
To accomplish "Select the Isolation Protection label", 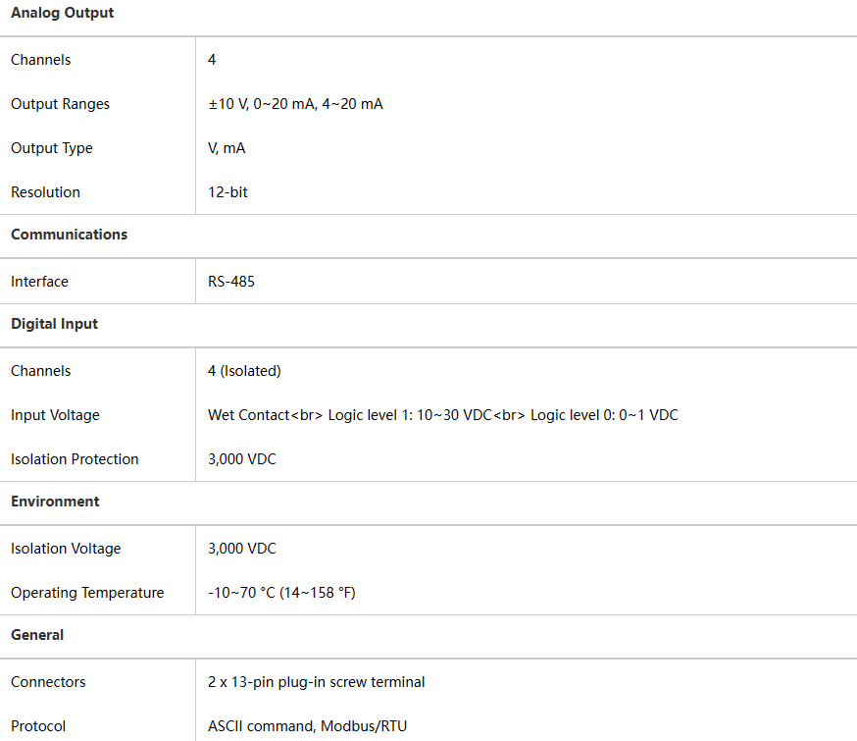I will tap(75, 459).
